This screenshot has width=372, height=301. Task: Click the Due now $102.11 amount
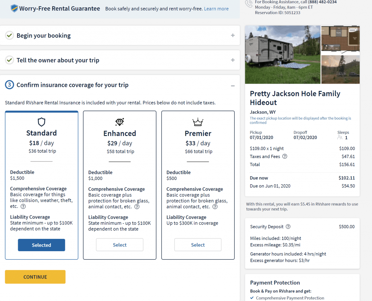(x=347, y=178)
